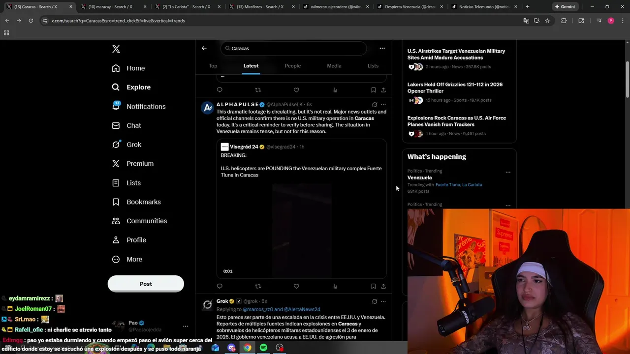Open More options in sidebar
The height and width of the screenshot is (354, 630).
[127, 259]
